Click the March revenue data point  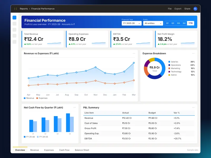coord(134,63)
